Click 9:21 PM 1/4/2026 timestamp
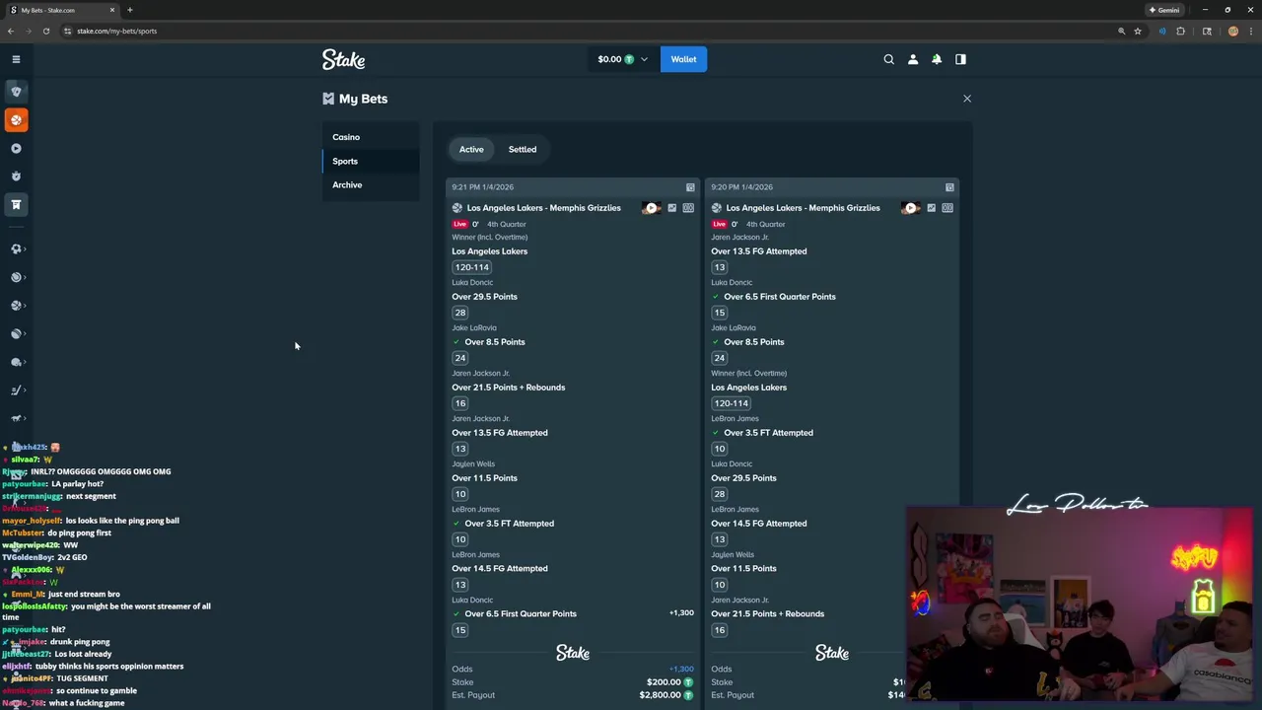Screen dimensions: 1262x710 483,187
